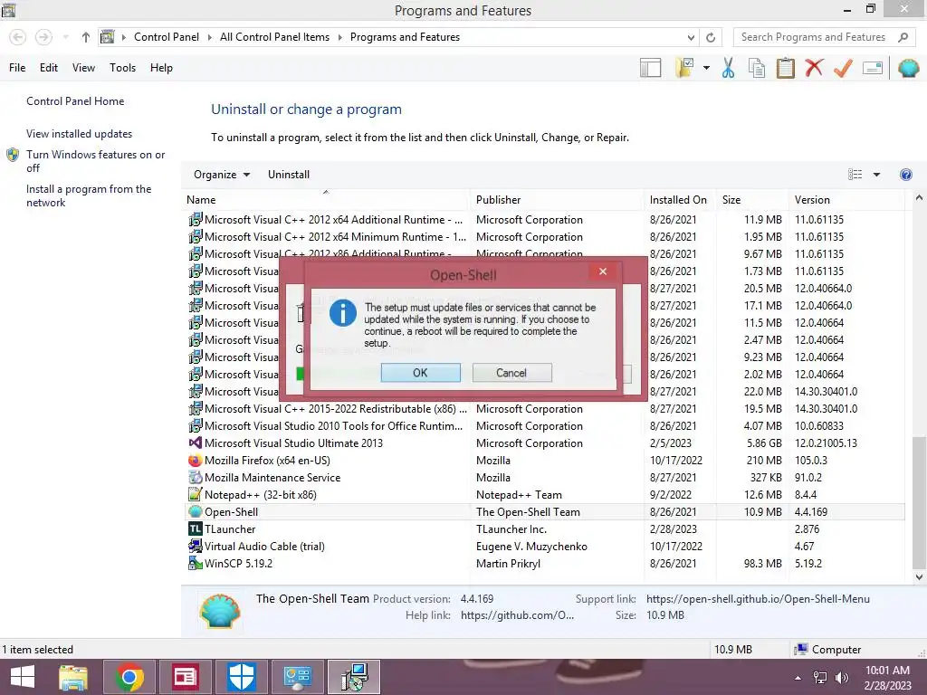This screenshot has height=695, width=927.
Task: Click the navigation pane toolbar icon
Action: point(650,68)
